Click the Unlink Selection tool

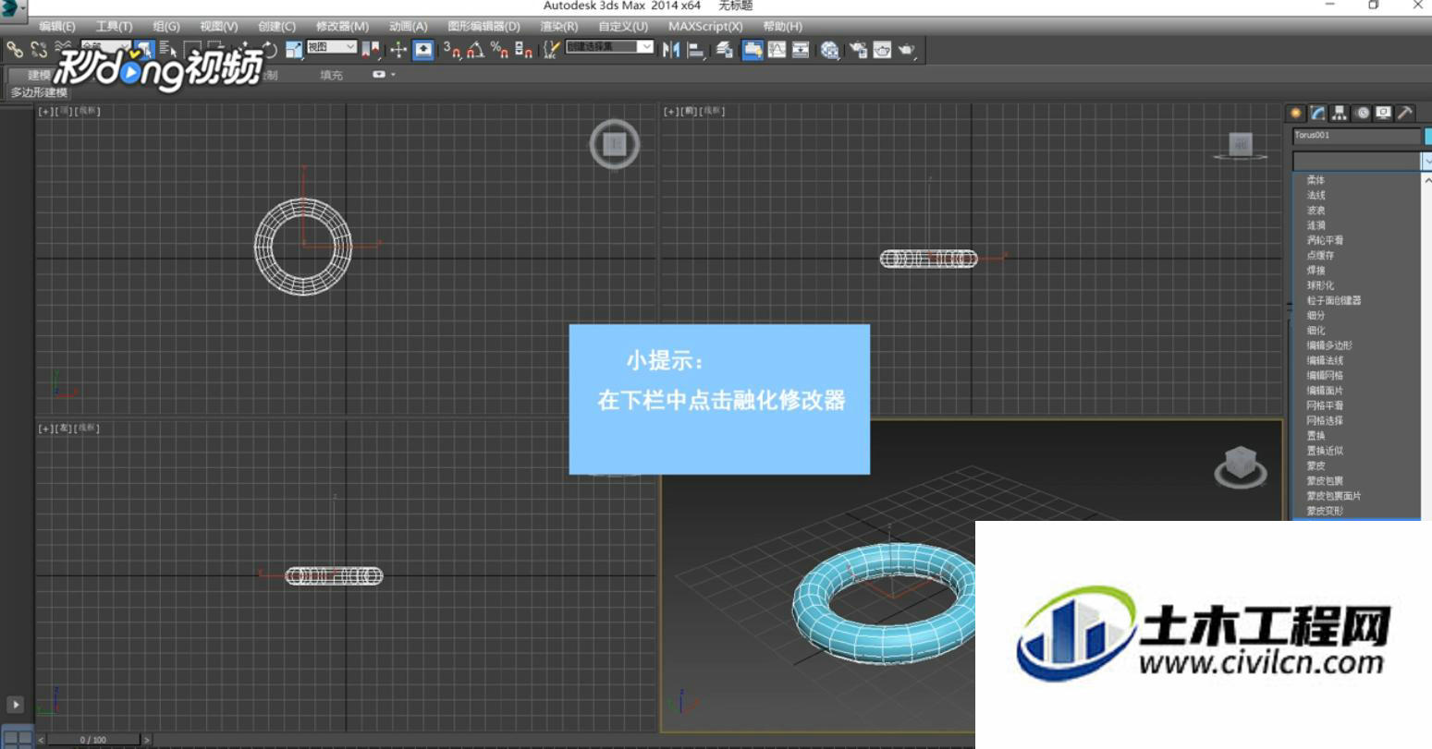[39, 50]
